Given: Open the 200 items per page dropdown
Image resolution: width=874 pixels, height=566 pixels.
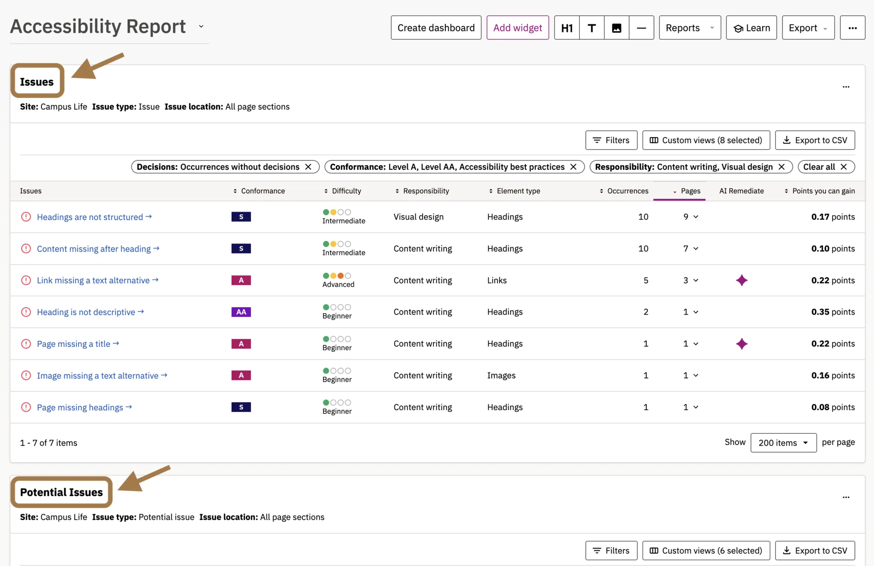Looking at the screenshot, I should pyautogui.click(x=784, y=443).
